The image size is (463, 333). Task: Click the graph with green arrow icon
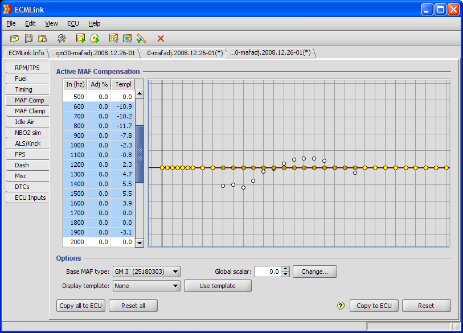coord(81,38)
